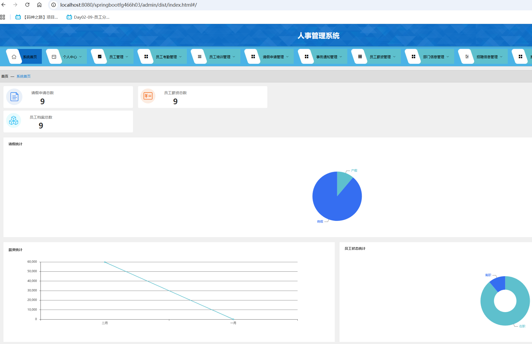Reload the page with browser refresh
532x344 pixels.
pos(27,5)
